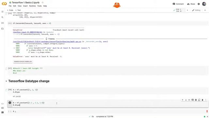
Task: Add a new Text cell
Action: (18, 10)
